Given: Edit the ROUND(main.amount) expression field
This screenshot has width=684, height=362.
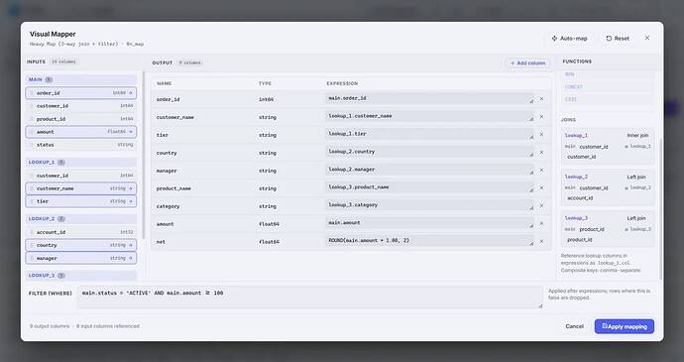Looking at the screenshot, I should (429, 241).
